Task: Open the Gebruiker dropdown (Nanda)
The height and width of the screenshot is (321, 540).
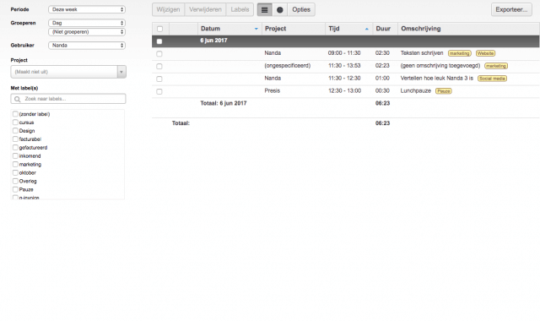Action: 87,45
